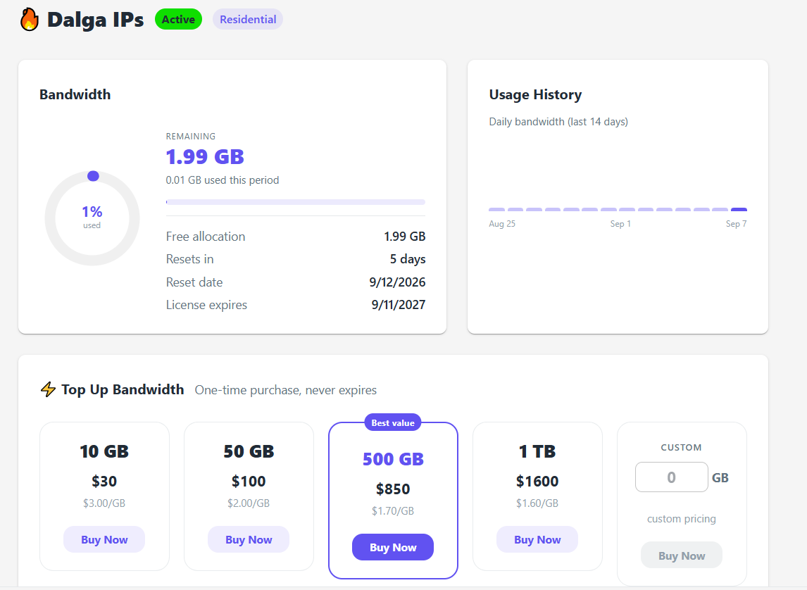Click the Dalga IPs title text
807x590 pixels.
coord(95,20)
